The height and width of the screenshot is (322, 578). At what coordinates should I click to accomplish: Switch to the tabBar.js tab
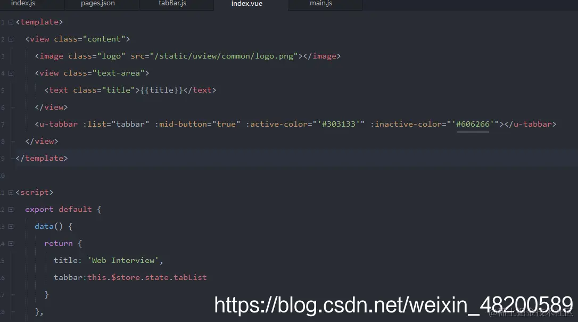tap(172, 3)
